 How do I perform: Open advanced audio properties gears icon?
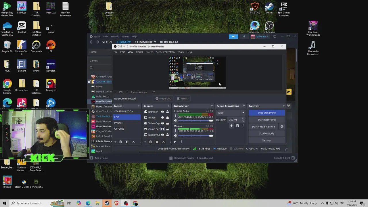(x=175, y=142)
